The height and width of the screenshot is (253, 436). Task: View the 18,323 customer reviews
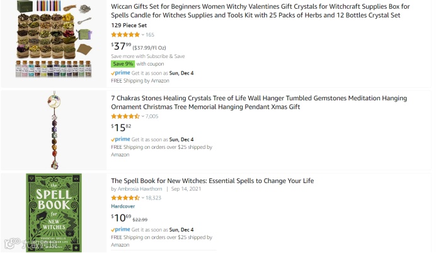tap(154, 197)
